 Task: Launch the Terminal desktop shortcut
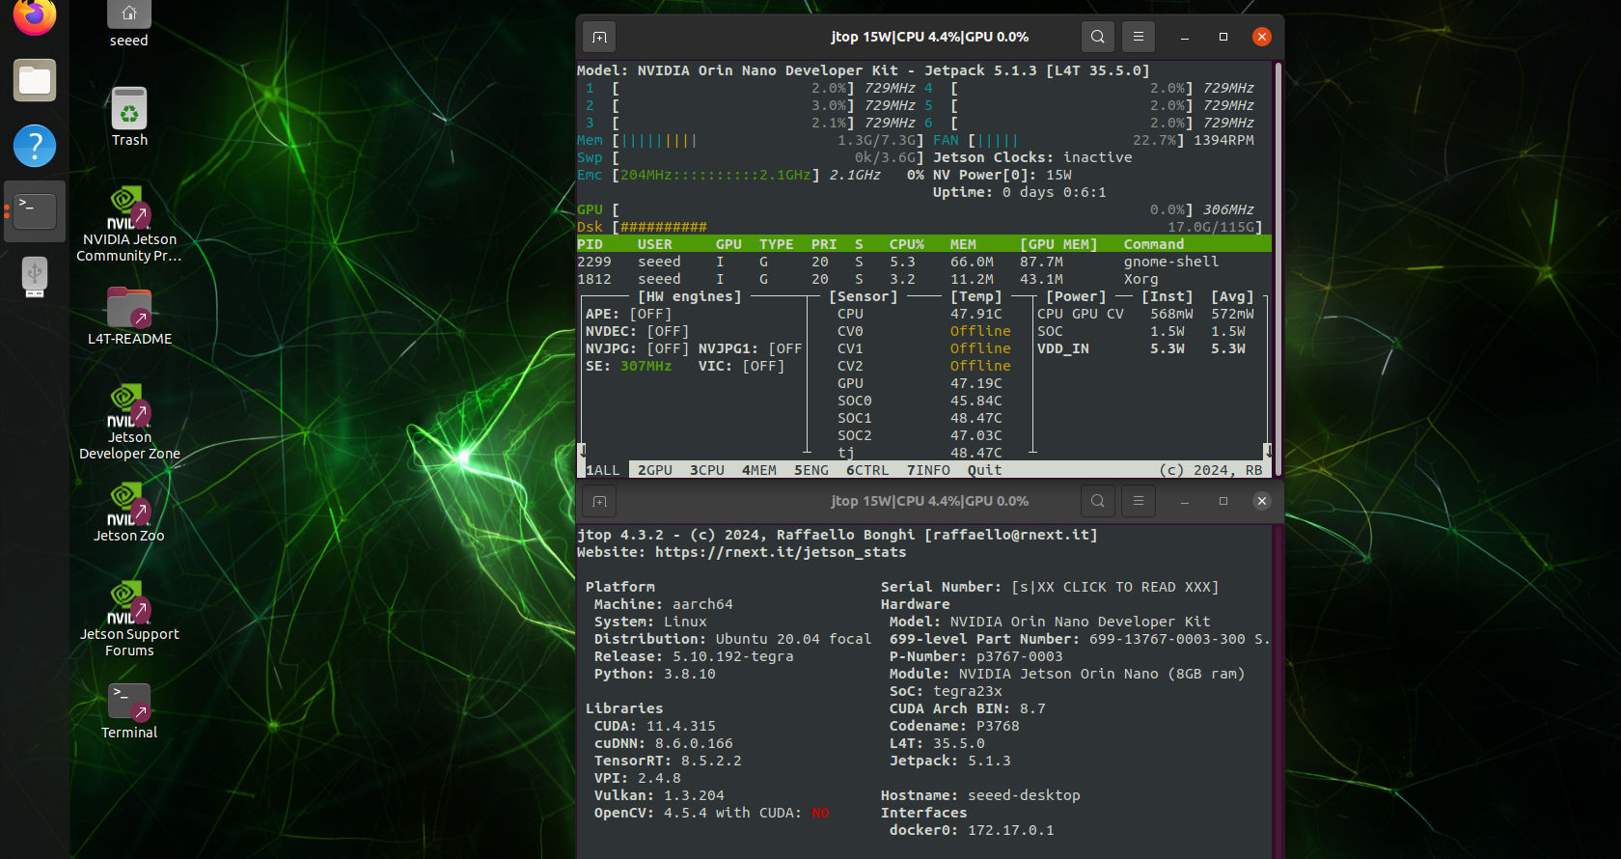coord(129,711)
